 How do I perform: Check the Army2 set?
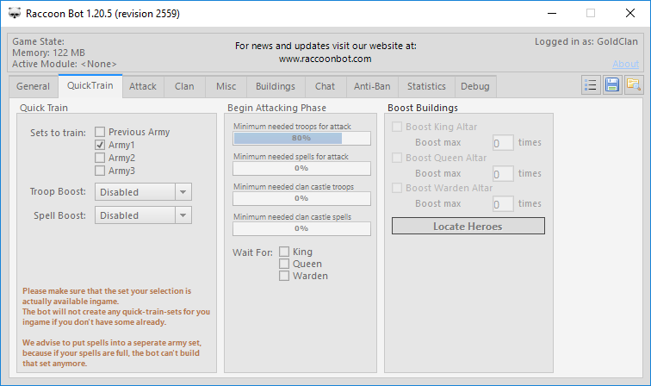pos(100,158)
